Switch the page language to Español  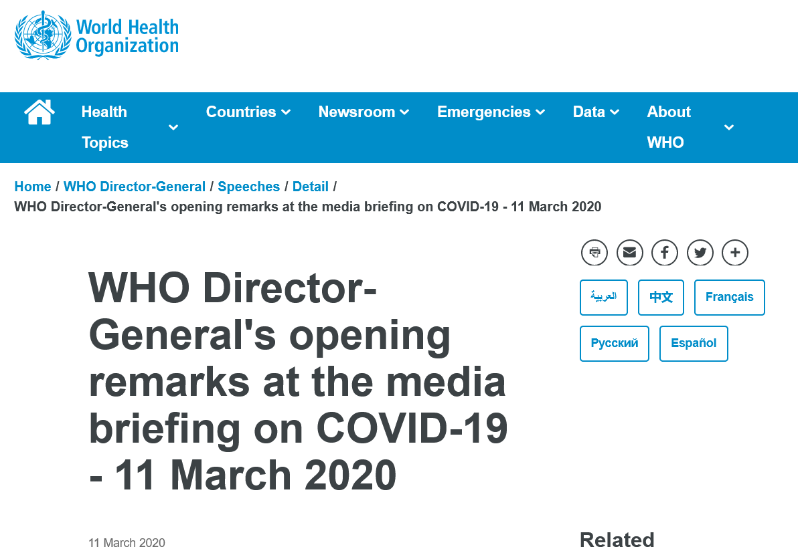tap(694, 343)
